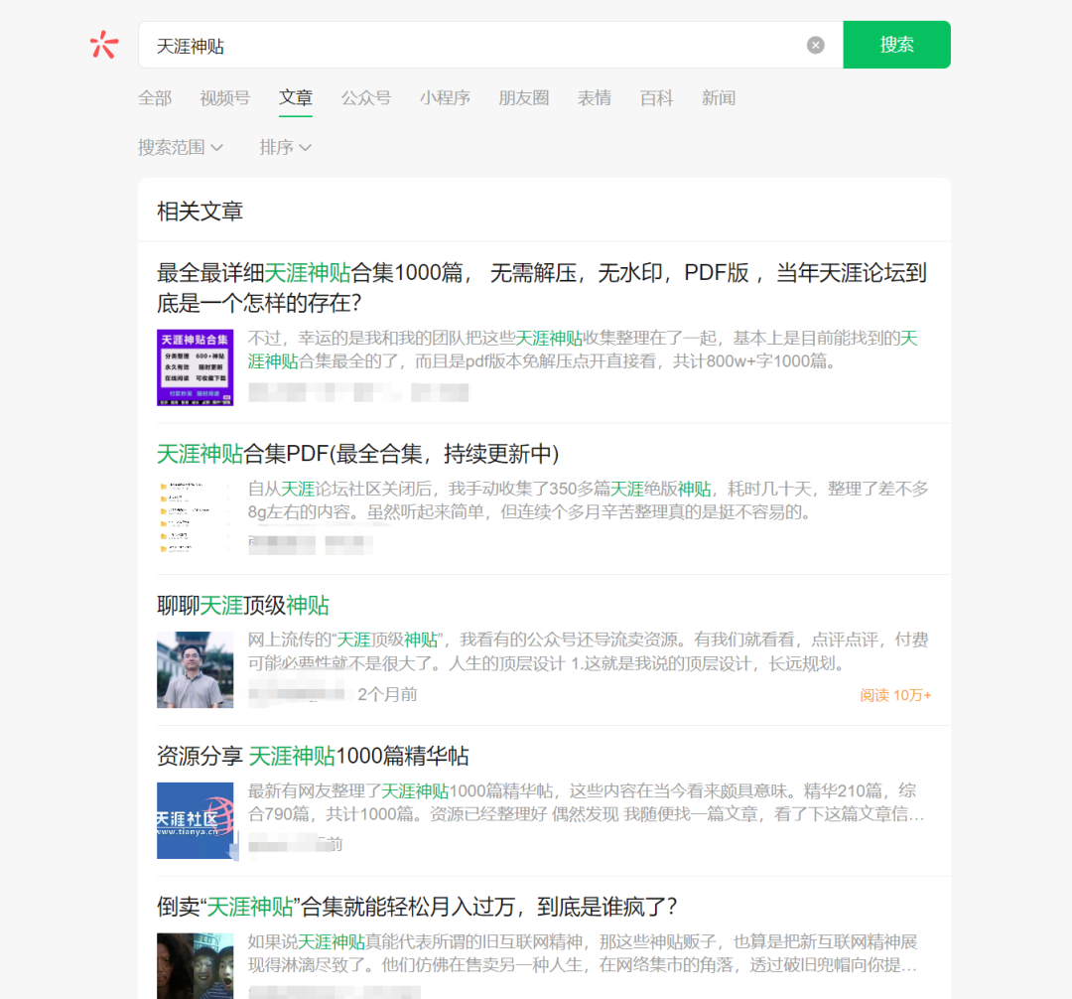
Task: Click the faces thumbnail of the 倒卖 article
Action: (195, 965)
